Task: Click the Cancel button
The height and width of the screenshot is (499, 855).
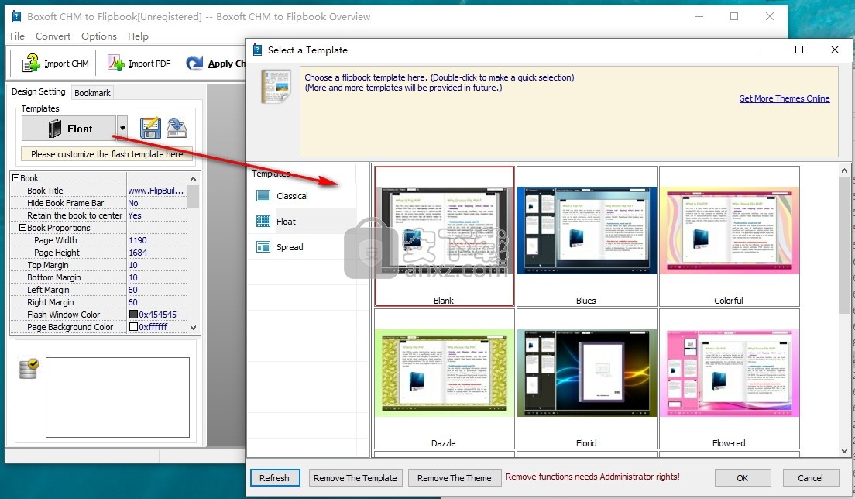Action: pos(810,478)
